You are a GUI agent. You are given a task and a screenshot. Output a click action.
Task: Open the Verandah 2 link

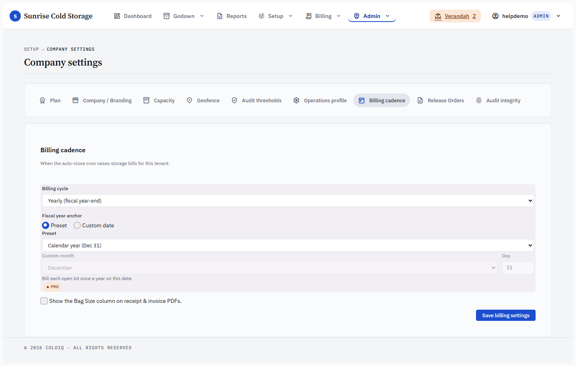pyautogui.click(x=455, y=16)
